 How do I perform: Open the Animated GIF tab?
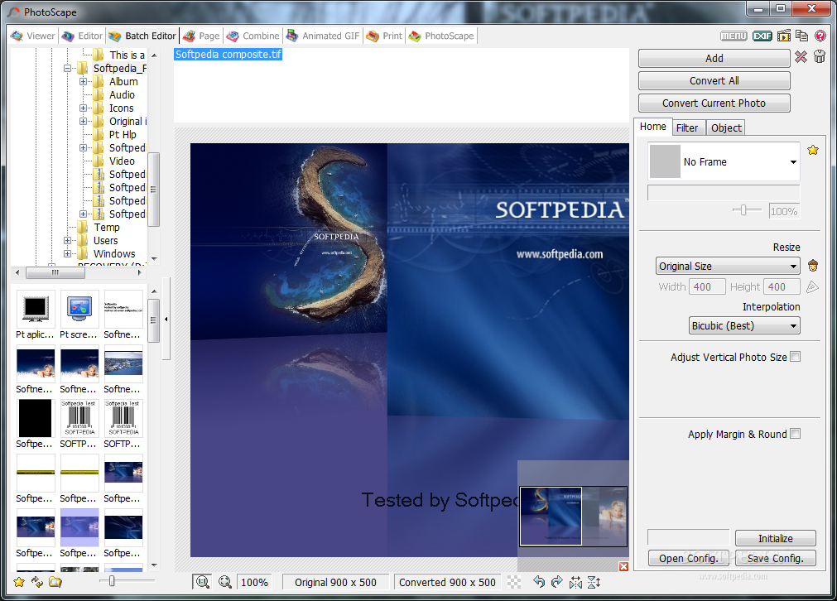[323, 36]
